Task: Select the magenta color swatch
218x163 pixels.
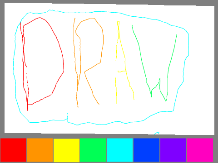Action: pos(200,150)
